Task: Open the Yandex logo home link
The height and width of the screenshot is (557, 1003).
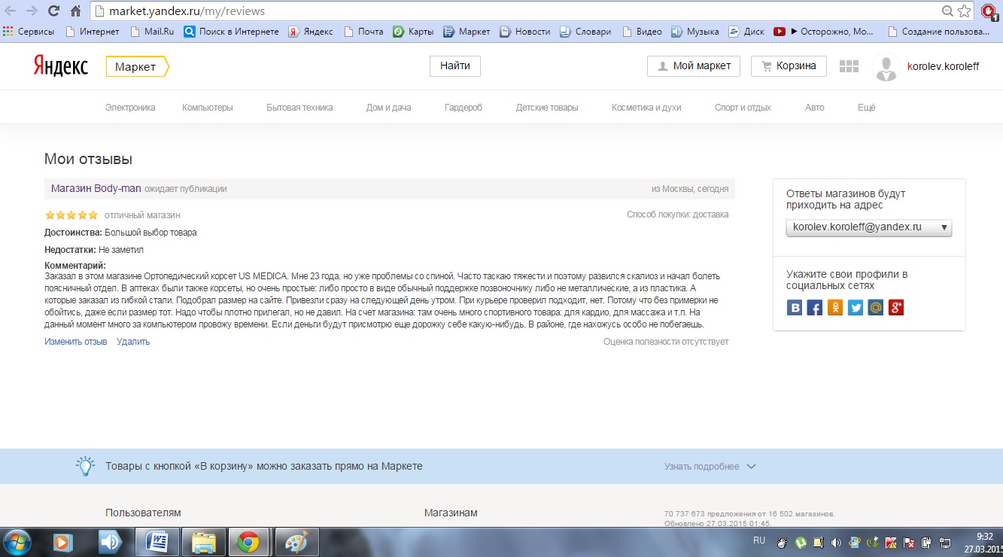Action: pos(60,66)
